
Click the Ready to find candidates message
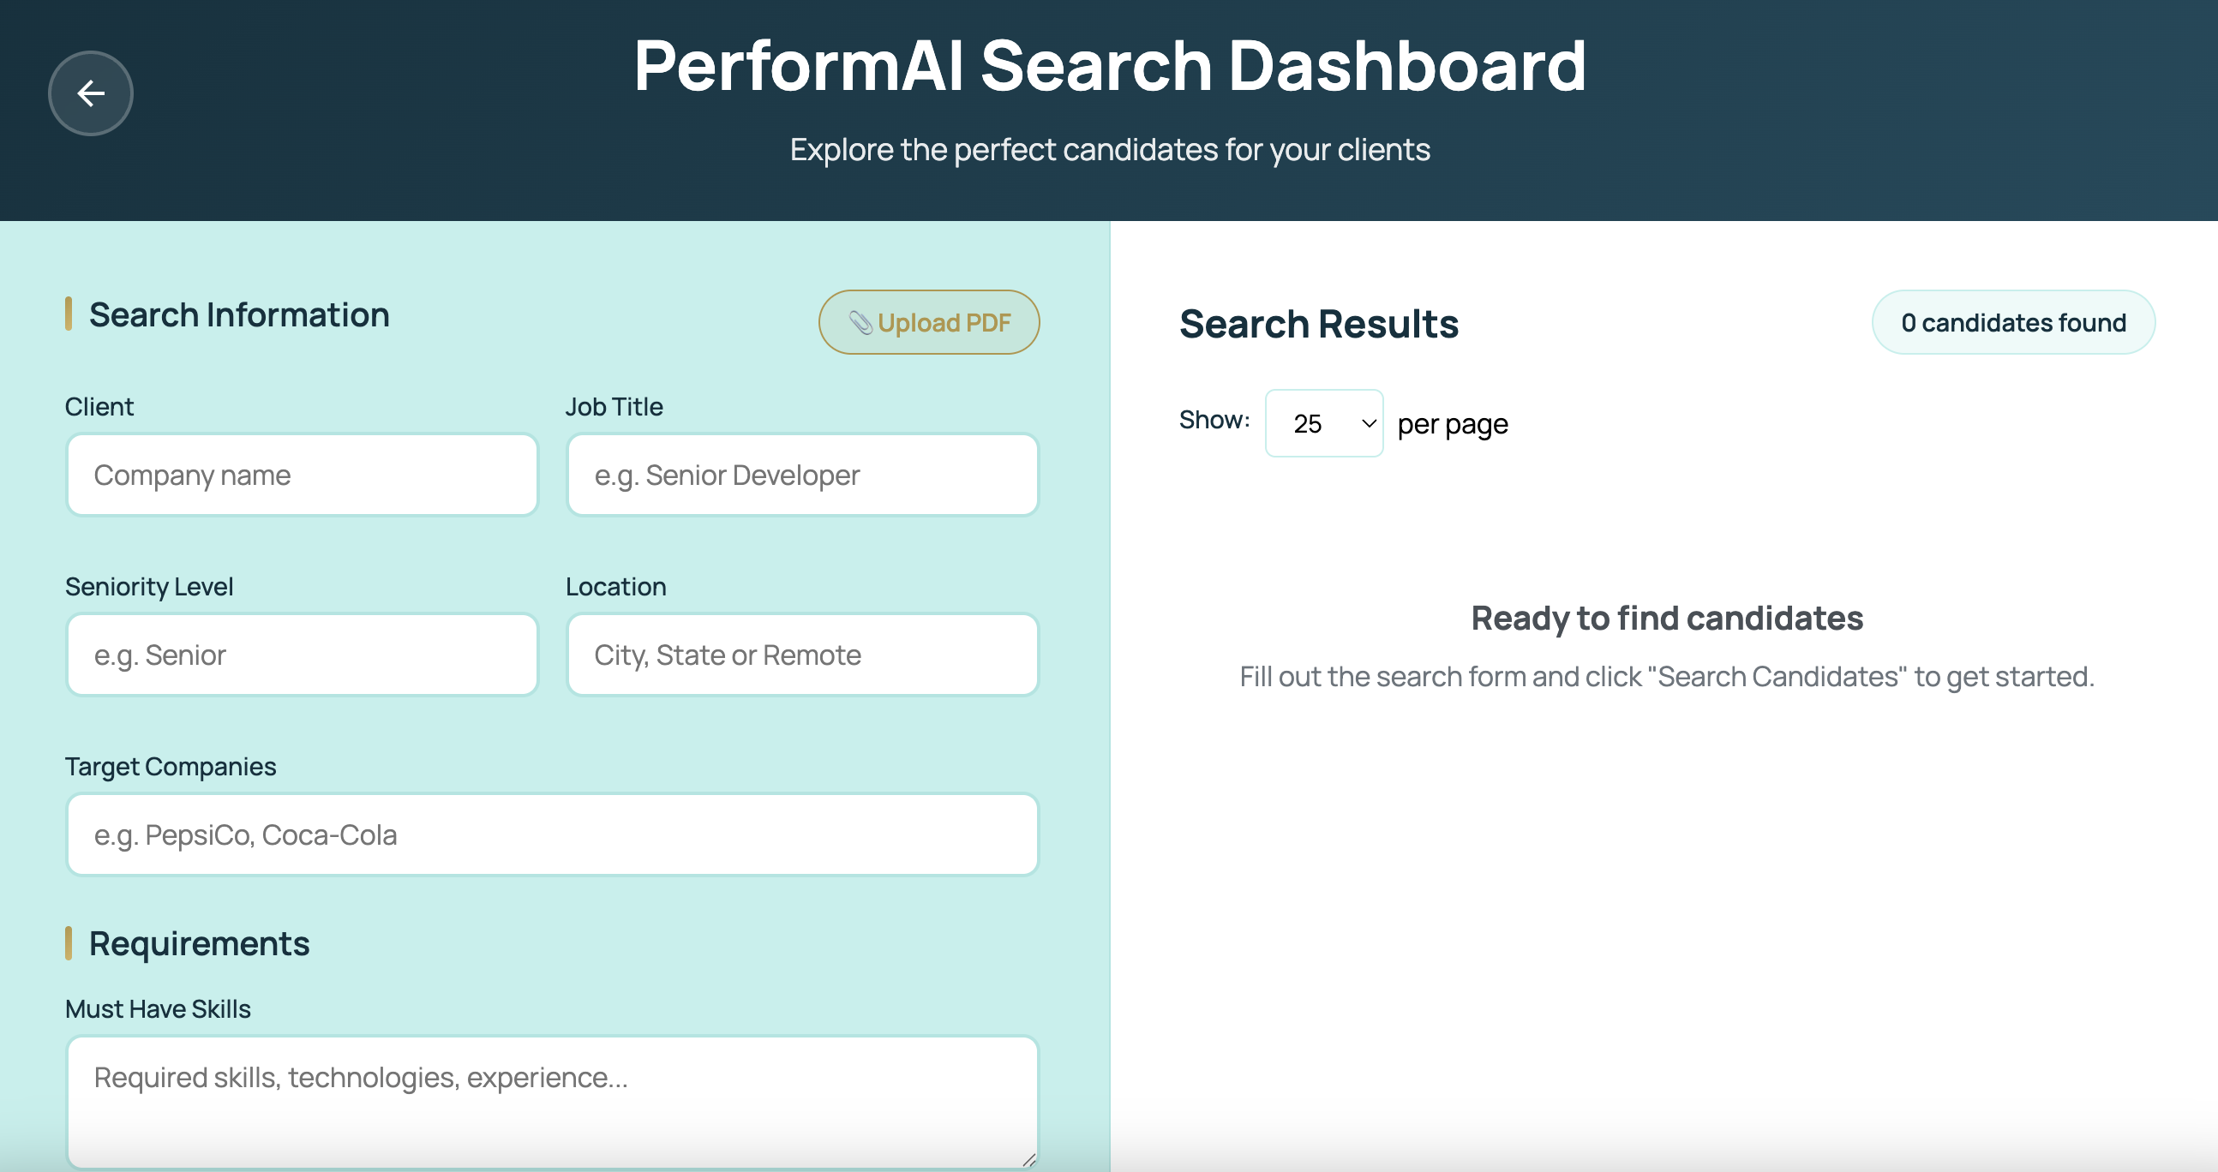1667,618
